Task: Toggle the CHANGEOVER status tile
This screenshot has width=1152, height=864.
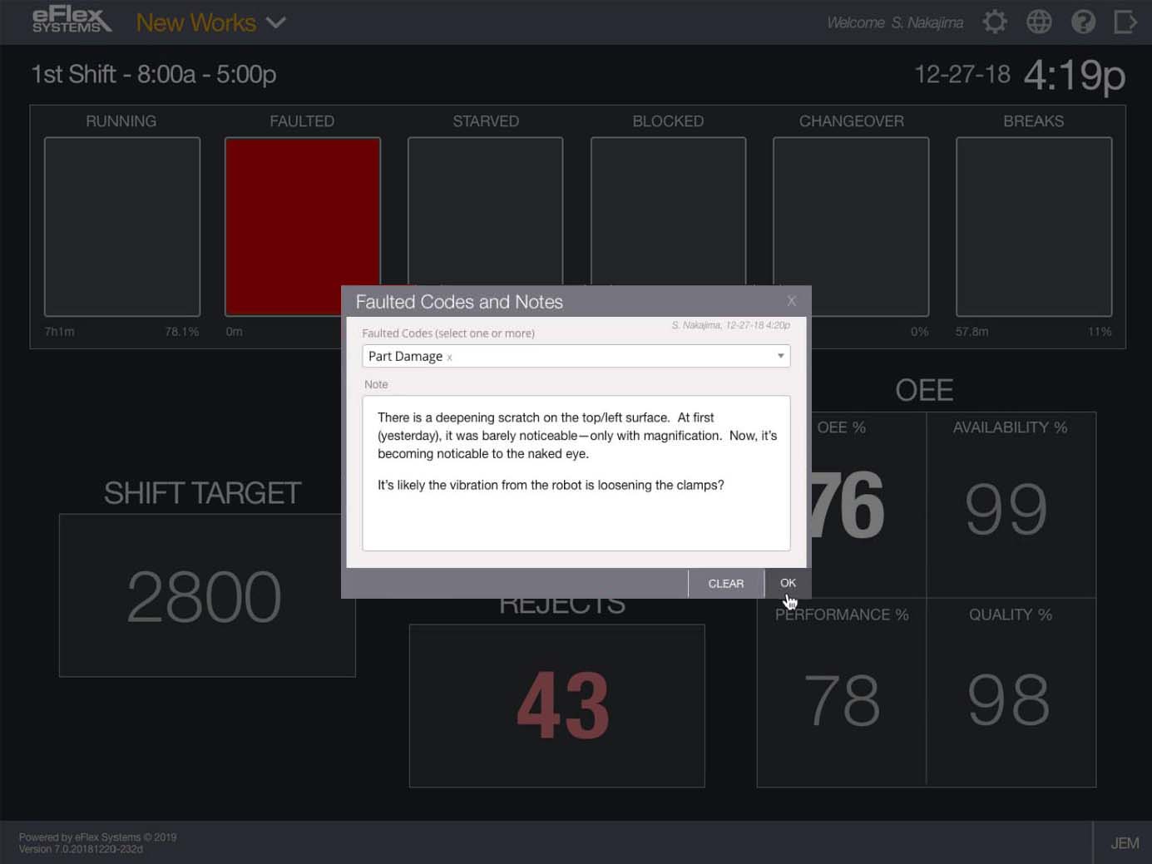Action: pyautogui.click(x=851, y=226)
